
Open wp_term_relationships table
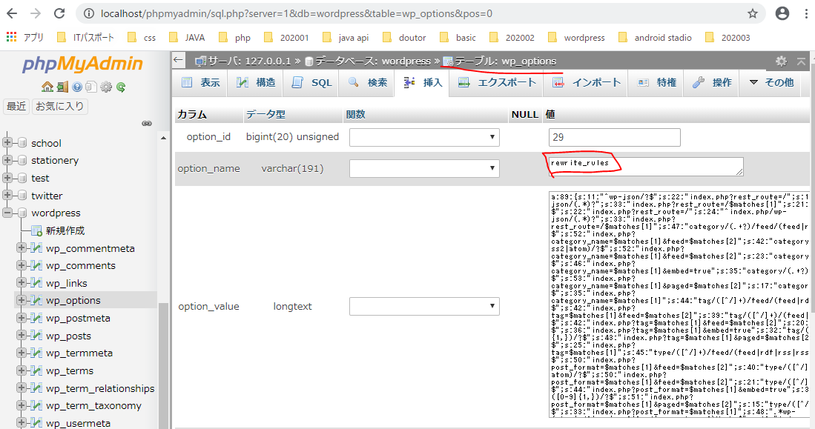point(100,388)
